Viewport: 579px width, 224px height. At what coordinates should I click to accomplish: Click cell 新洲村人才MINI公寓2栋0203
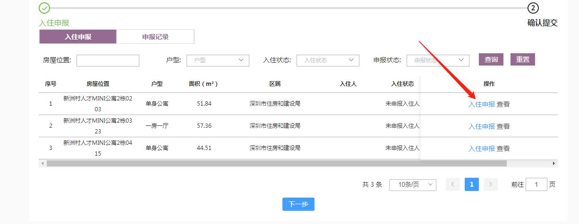pos(98,104)
